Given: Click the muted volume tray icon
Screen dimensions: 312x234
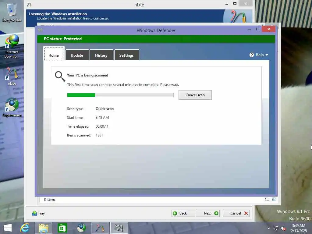Looking at the screenshot, I should pos(283,229).
